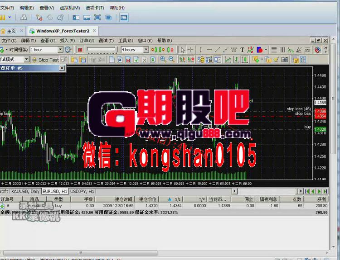
Task: Open the account dollar info icon
Action: pos(201,60)
